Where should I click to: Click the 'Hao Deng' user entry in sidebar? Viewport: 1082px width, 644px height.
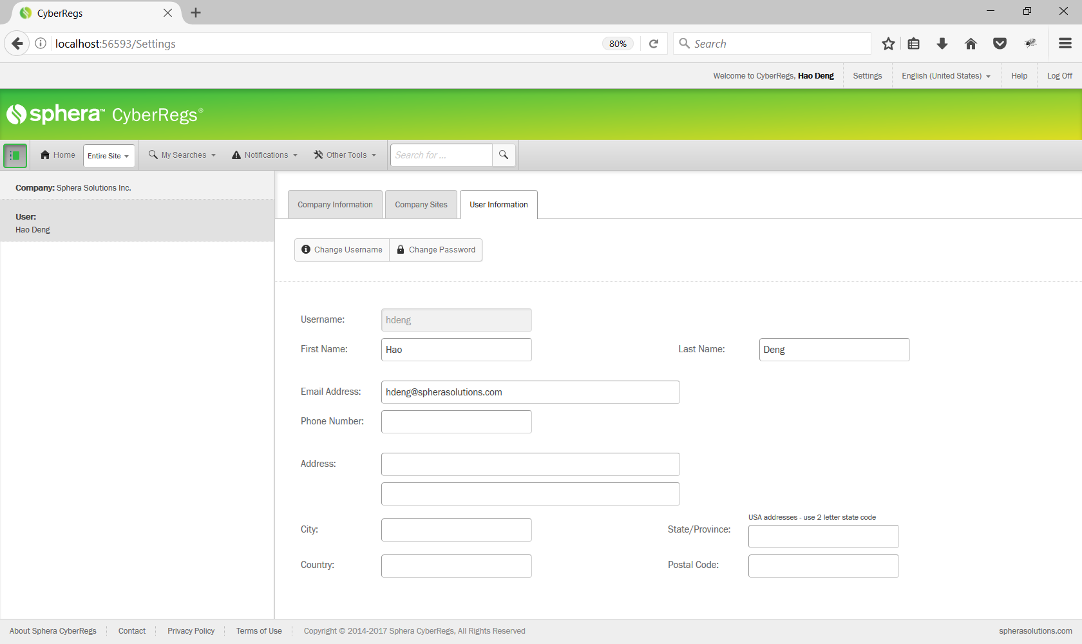click(32, 230)
